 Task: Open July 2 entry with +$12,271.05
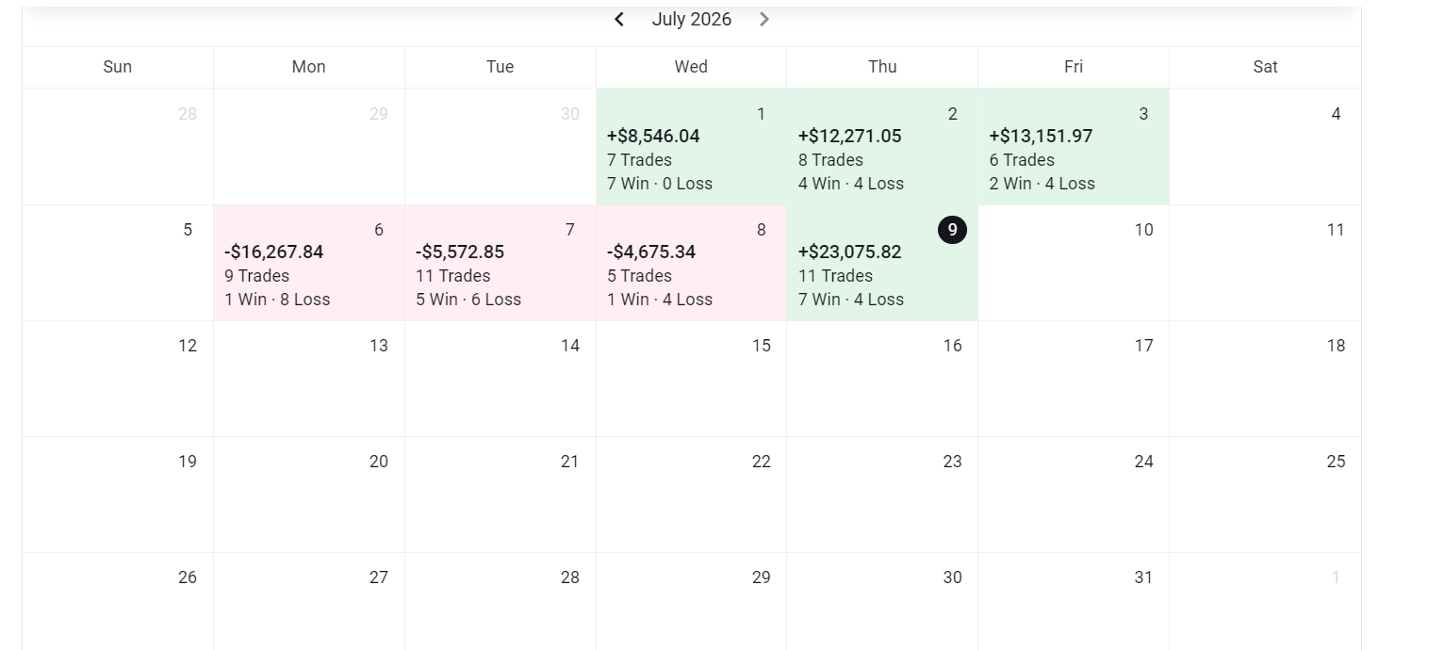point(882,147)
